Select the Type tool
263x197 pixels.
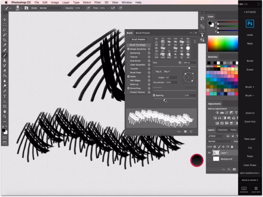(5, 96)
